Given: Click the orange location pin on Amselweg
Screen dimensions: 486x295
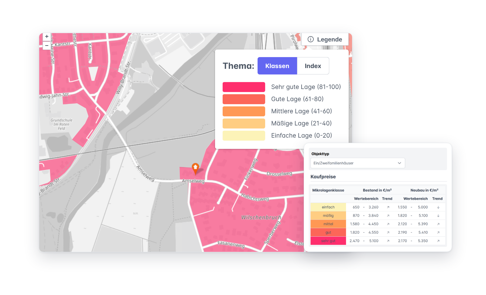Looking at the screenshot, I should click(195, 168).
